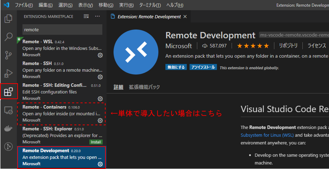Viewport: 329px width, 169px height.
Task: Click the ms-vscode-remote extension identifier
Action: pyautogui.click(x=294, y=35)
